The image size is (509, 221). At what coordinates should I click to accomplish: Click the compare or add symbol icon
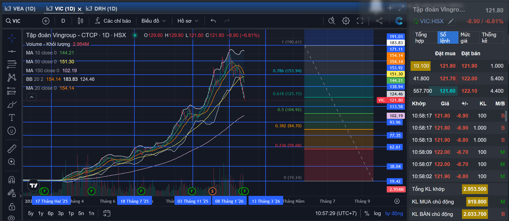point(46,21)
